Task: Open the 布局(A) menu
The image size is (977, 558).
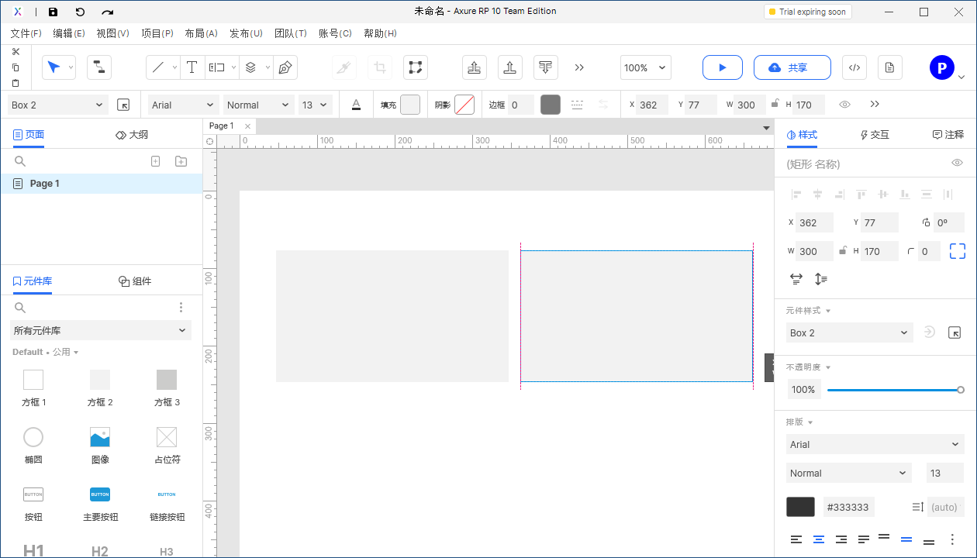Action: coord(201,33)
